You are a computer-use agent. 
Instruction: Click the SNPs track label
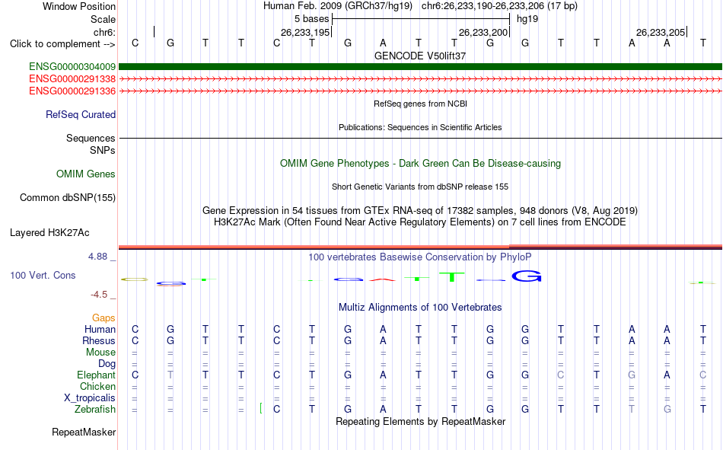pos(103,151)
